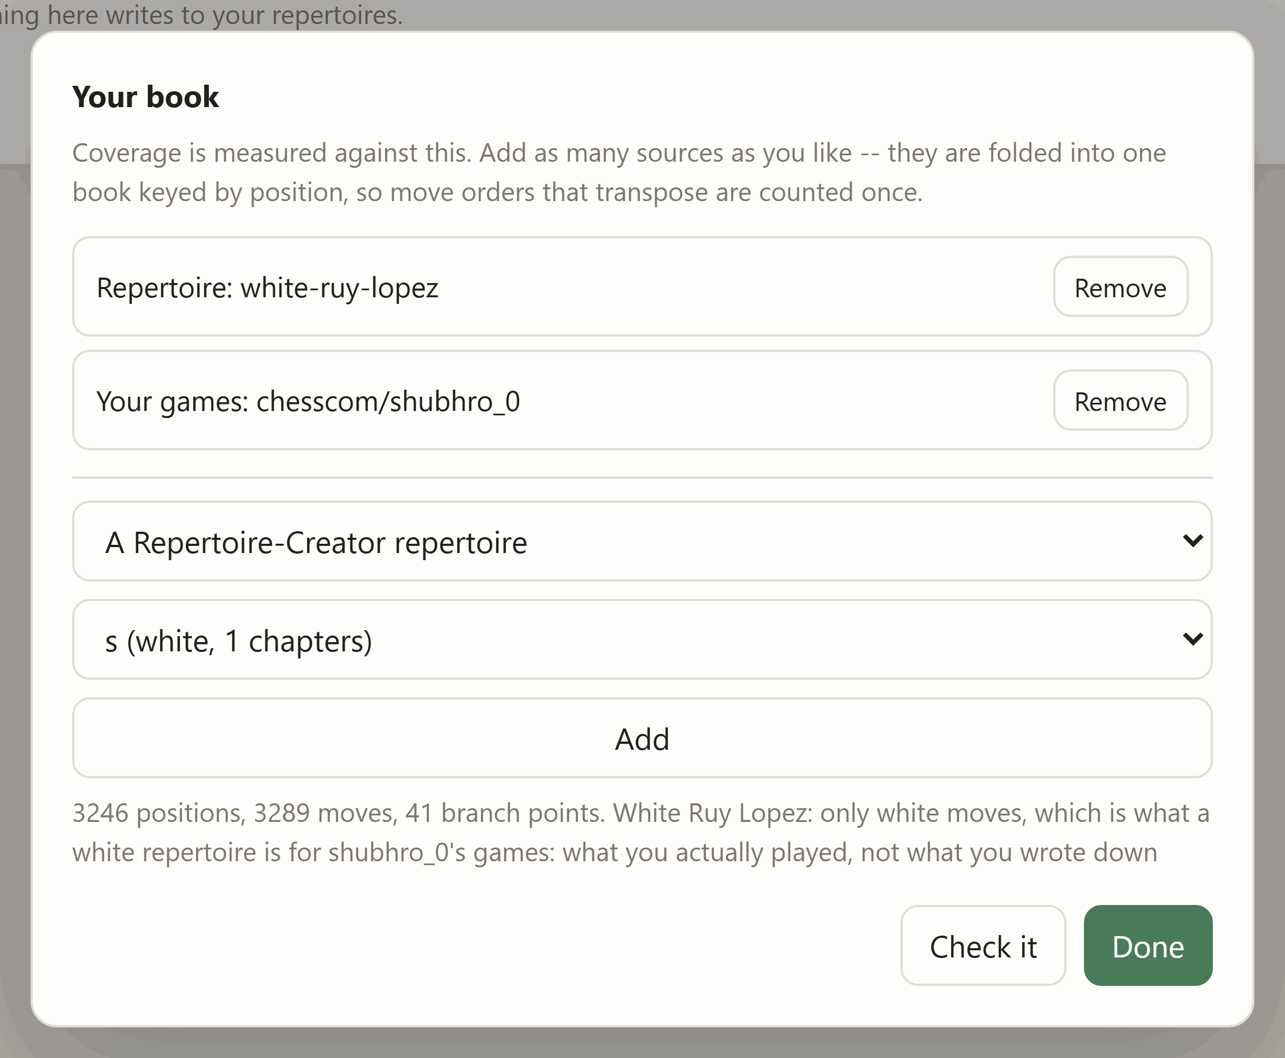The height and width of the screenshot is (1058, 1285).
Task: Click the 'Coverage is measured against this' description
Action: pyautogui.click(x=619, y=173)
